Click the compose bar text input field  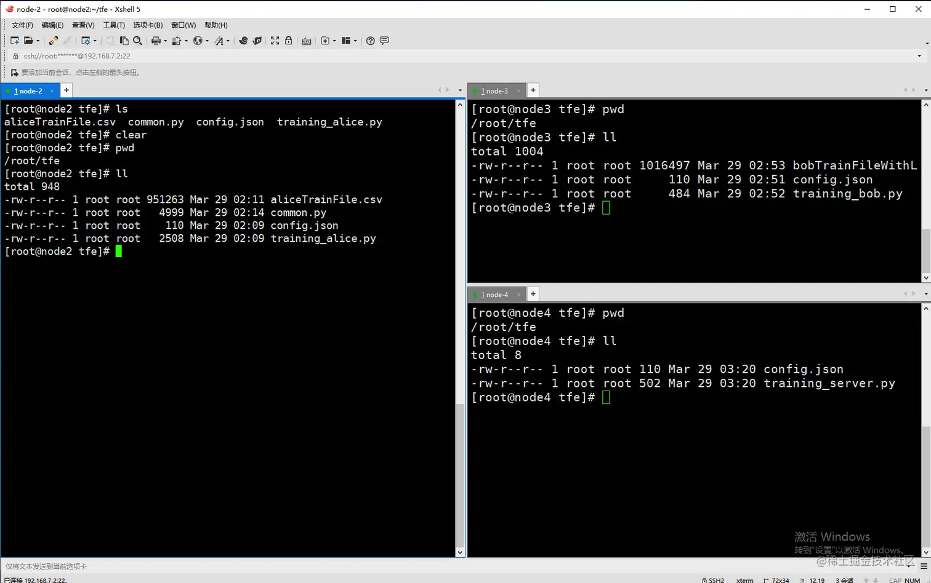[459, 566]
